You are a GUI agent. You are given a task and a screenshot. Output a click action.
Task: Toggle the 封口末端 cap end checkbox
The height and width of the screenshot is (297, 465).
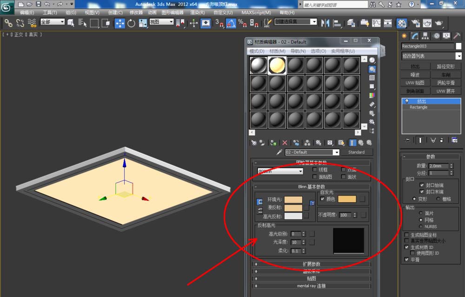tap(422, 192)
